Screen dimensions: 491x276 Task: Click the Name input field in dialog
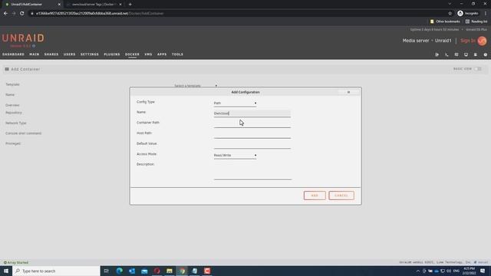pyautogui.click(x=252, y=113)
